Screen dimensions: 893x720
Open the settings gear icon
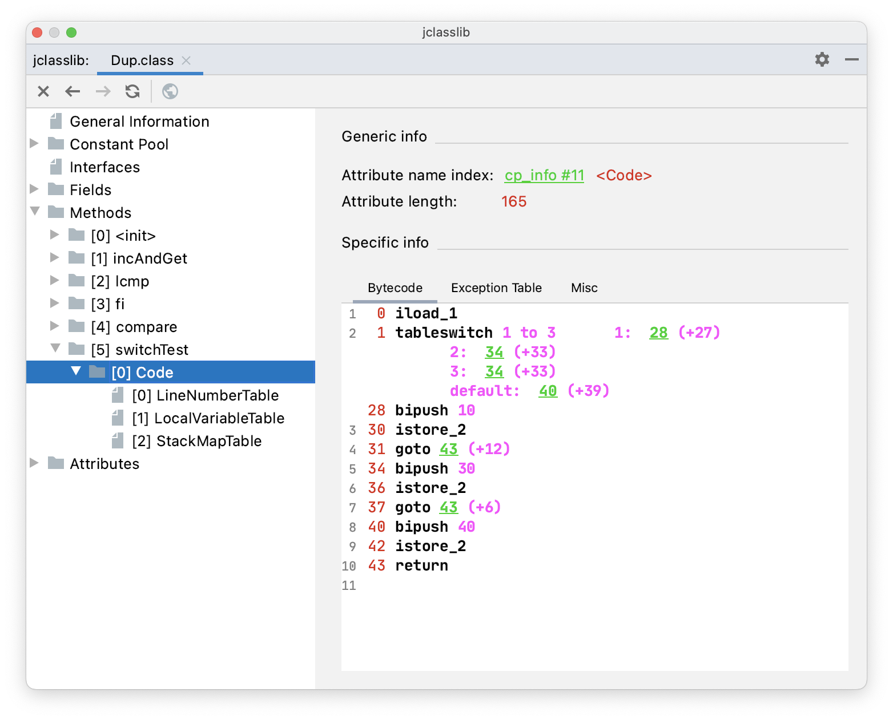coord(822,59)
